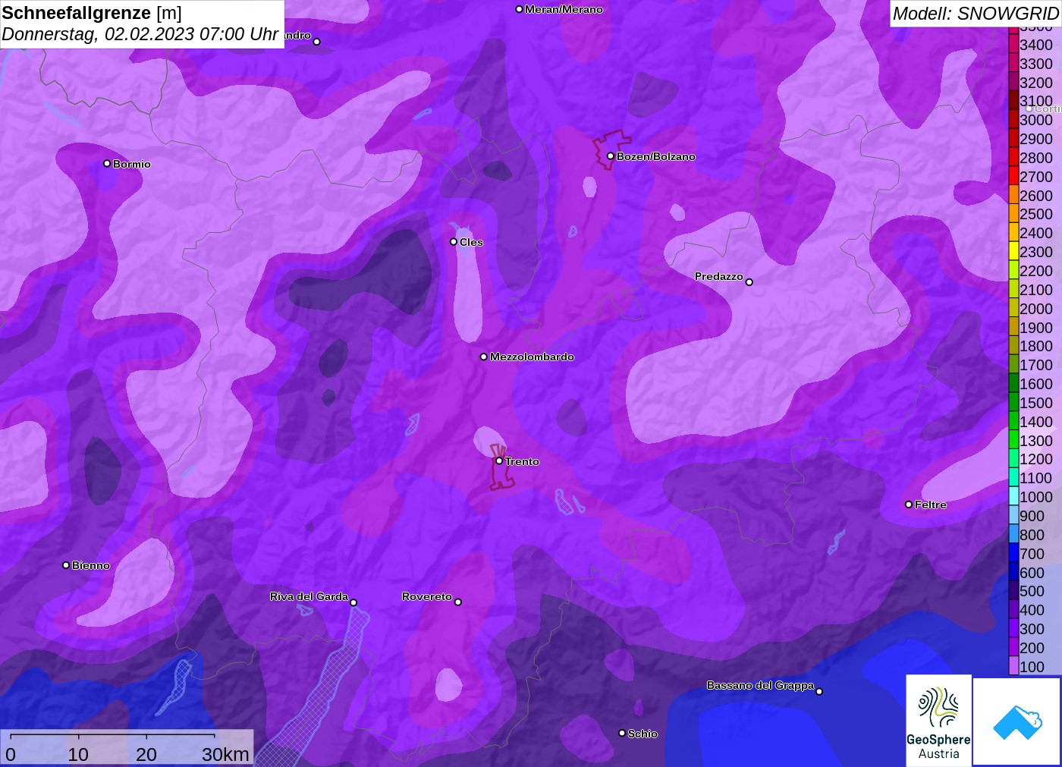This screenshot has height=767, width=1062.
Task: Select the Cles location marker
Action: (x=454, y=242)
